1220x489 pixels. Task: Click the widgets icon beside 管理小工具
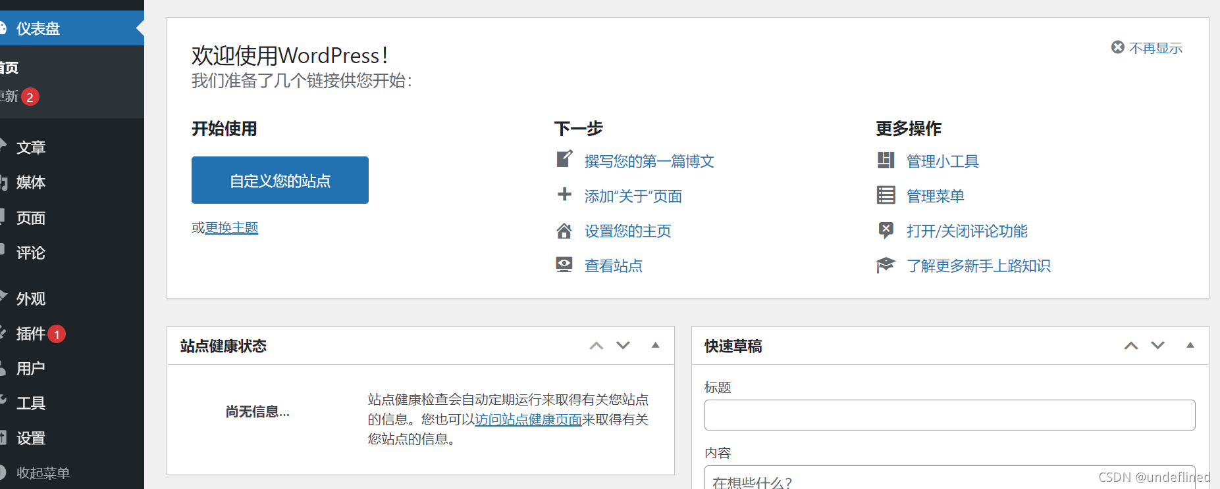click(x=886, y=160)
